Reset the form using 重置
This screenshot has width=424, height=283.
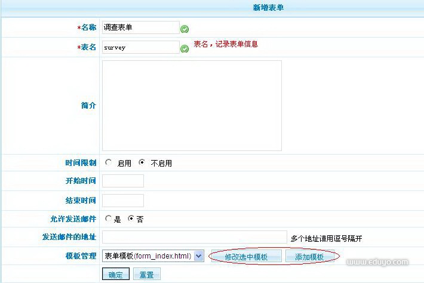(146, 275)
